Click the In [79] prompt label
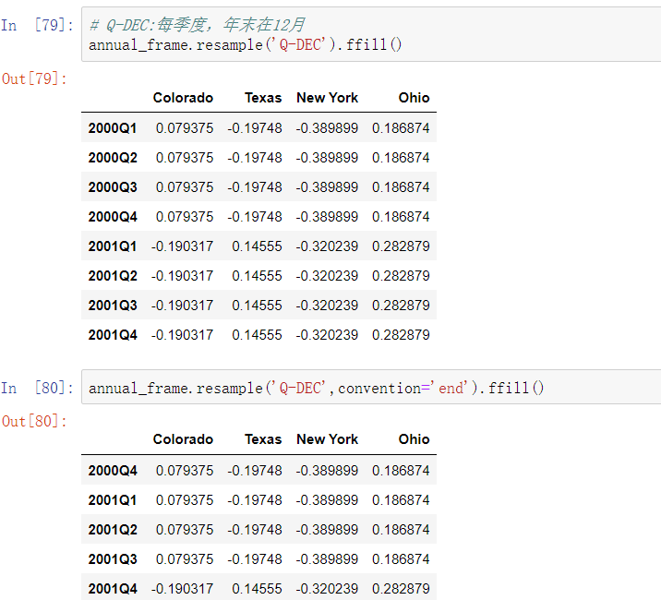The width and height of the screenshot is (661, 600). pos(37,25)
